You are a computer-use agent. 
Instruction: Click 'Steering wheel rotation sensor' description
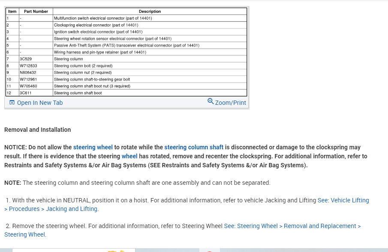(x=113, y=39)
